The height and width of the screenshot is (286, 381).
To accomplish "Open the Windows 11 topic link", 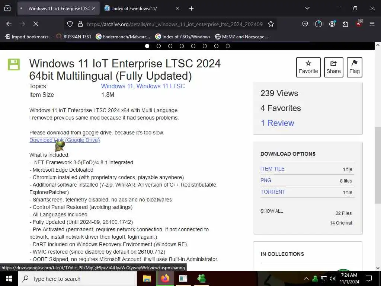I will click(x=117, y=86).
